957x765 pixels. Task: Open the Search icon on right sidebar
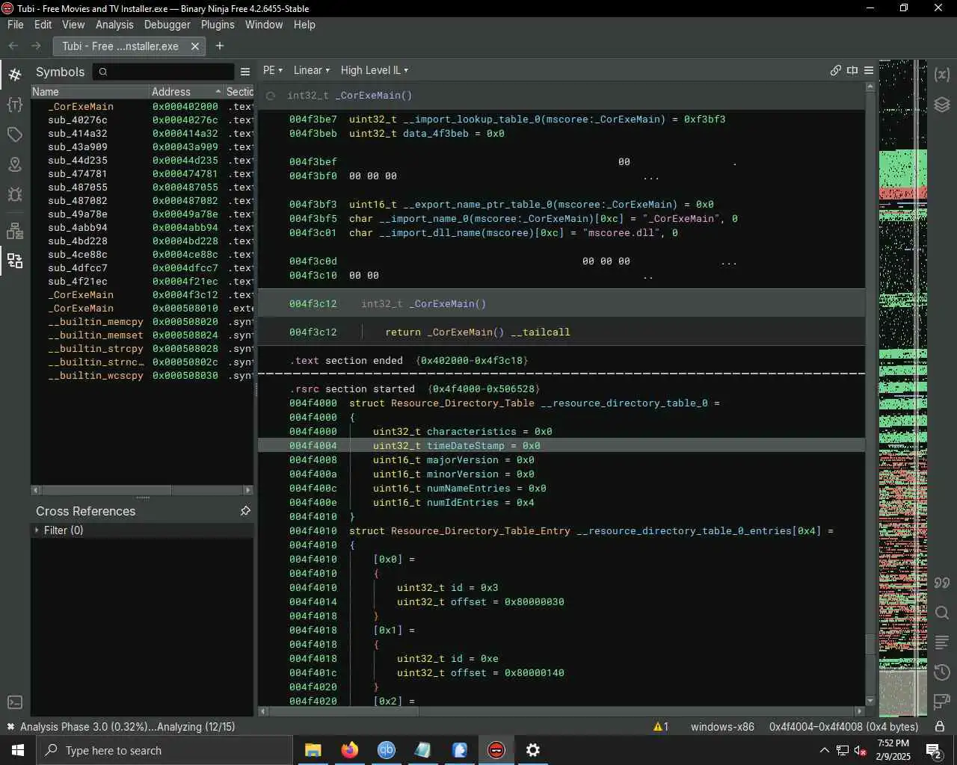942,613
